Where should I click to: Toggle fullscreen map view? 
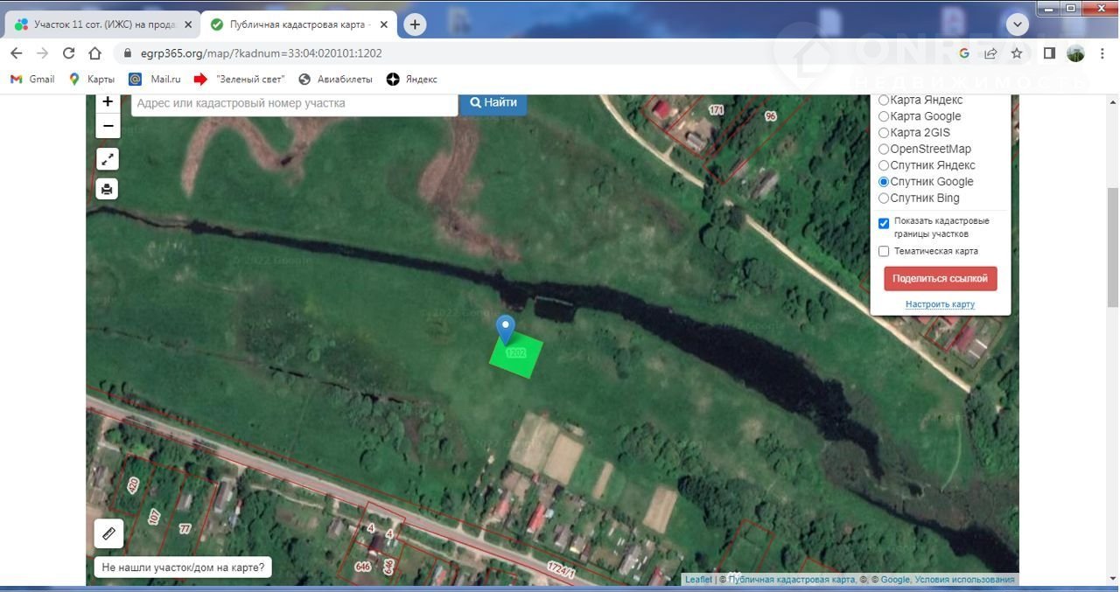(107, 159)
